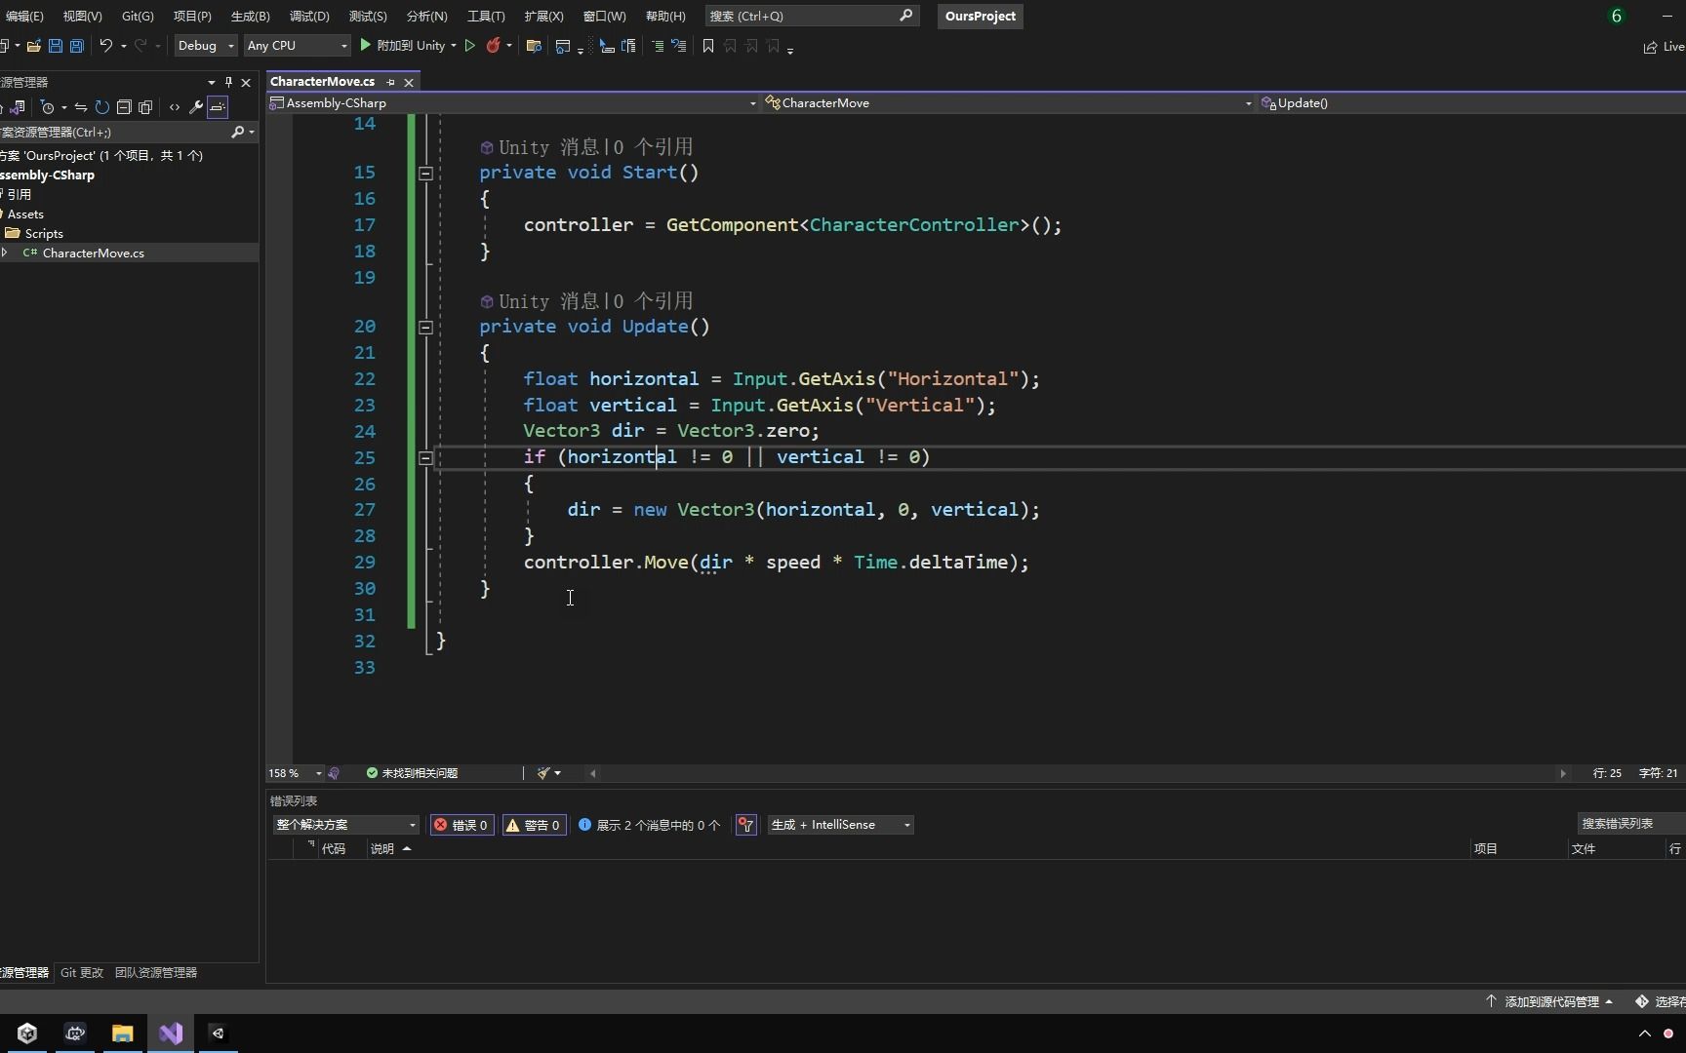Toggle the 错误 0 errors filter
This screenshot has width=1686, height=1053.
tap(461, 825)
